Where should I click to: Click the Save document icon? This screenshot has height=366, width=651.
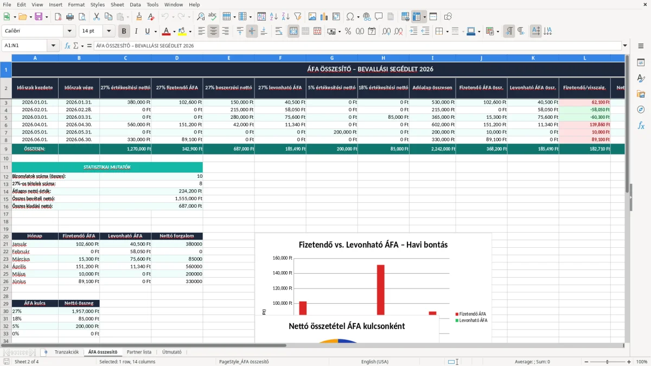click(39, 17)
